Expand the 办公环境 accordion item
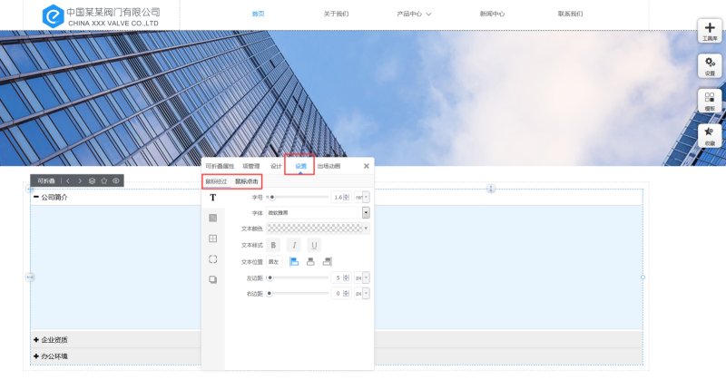726x380 pixels. (54, 356)
